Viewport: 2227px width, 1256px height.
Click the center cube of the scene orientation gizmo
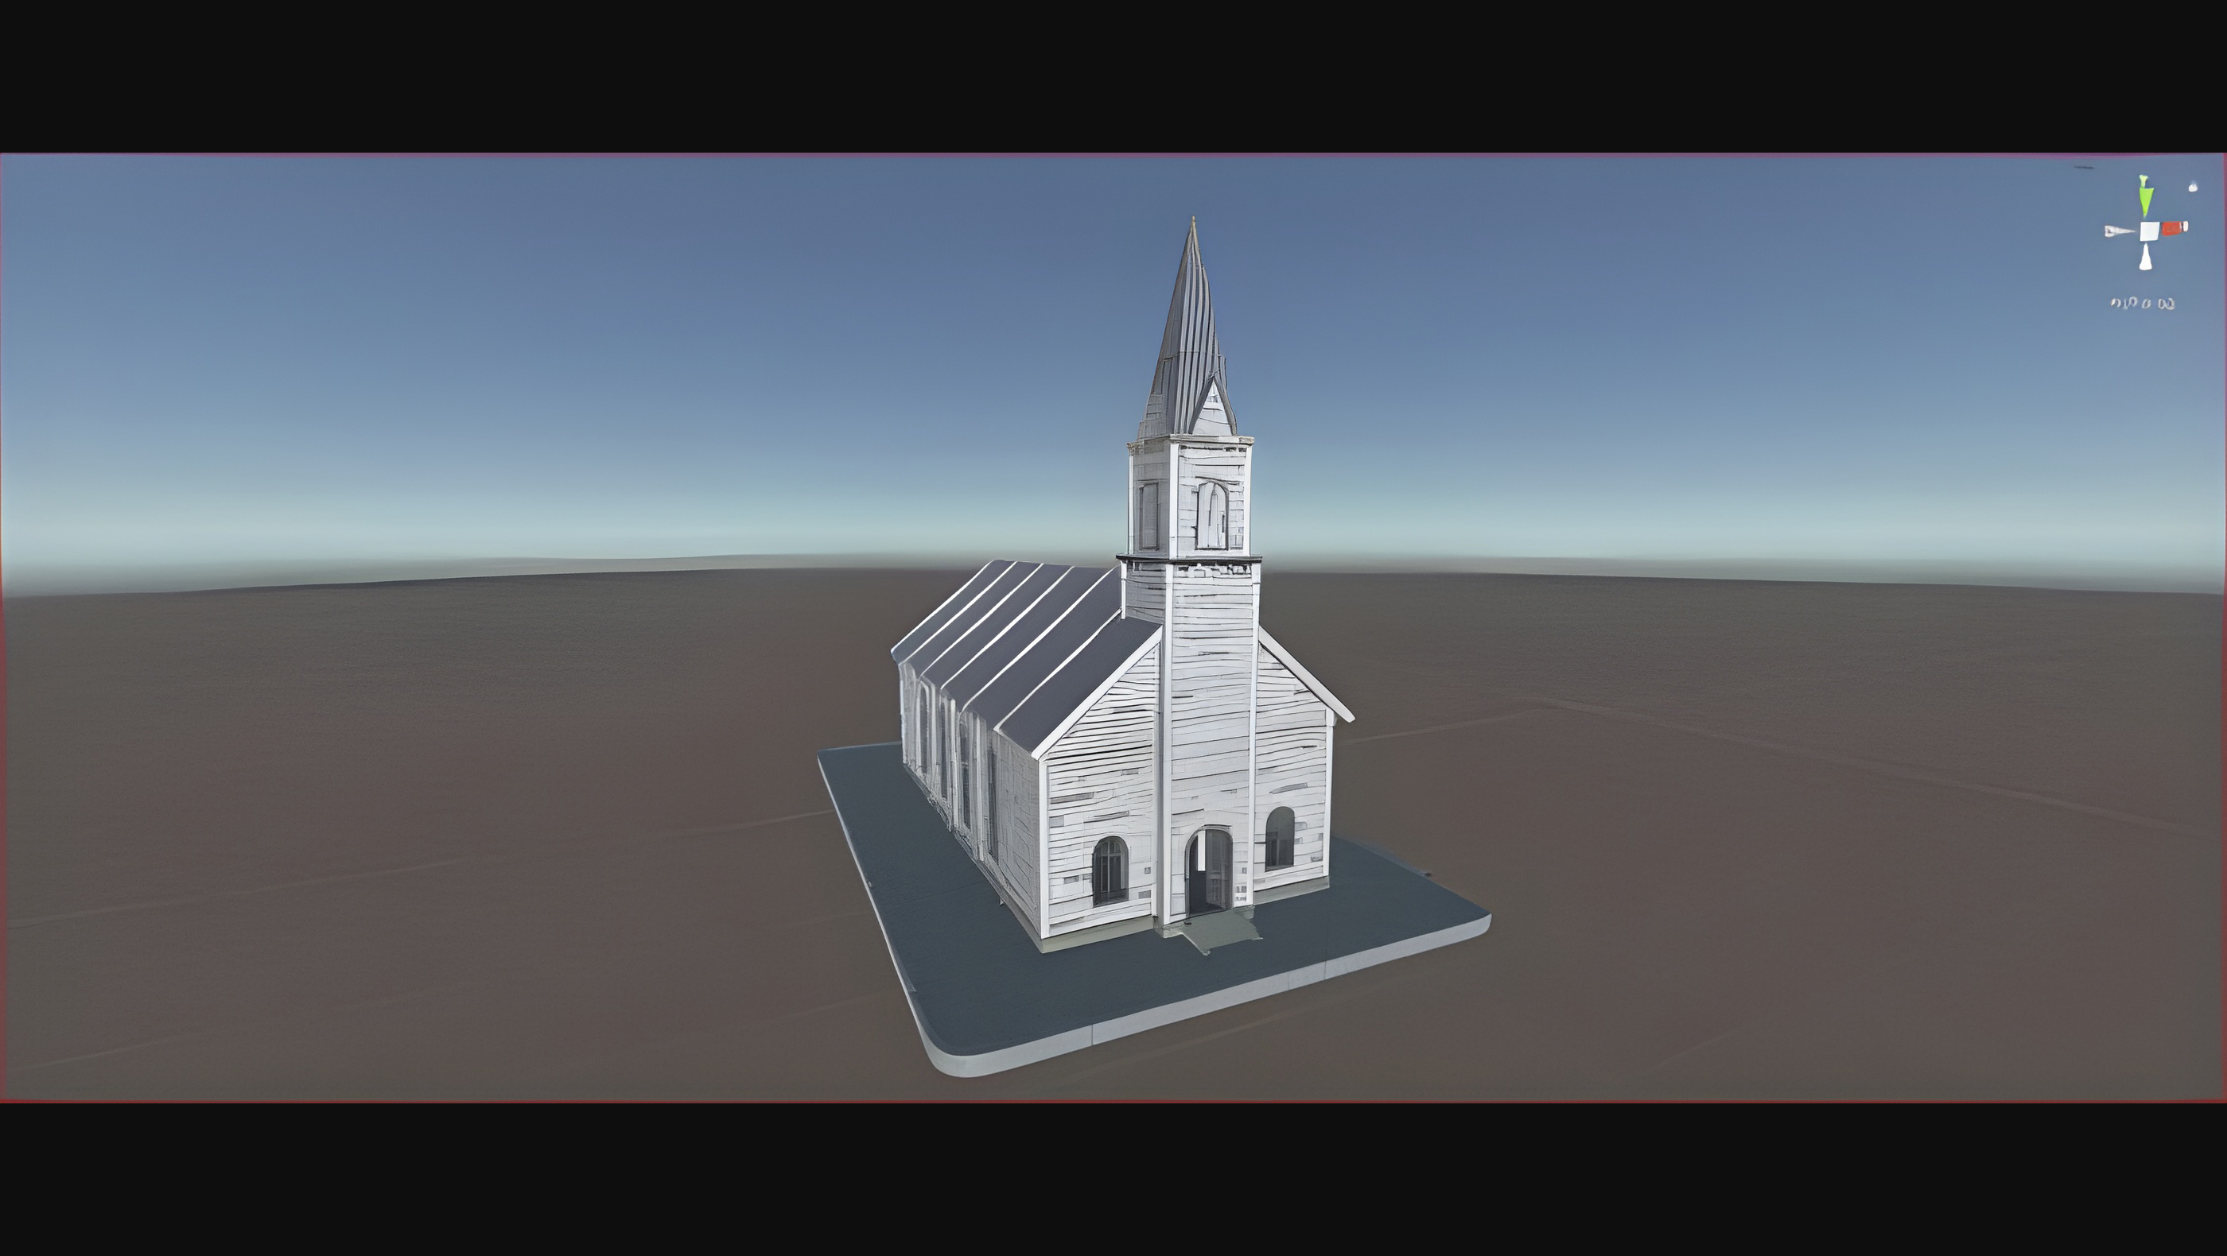pyautogui.click(x=2149, y=231)
